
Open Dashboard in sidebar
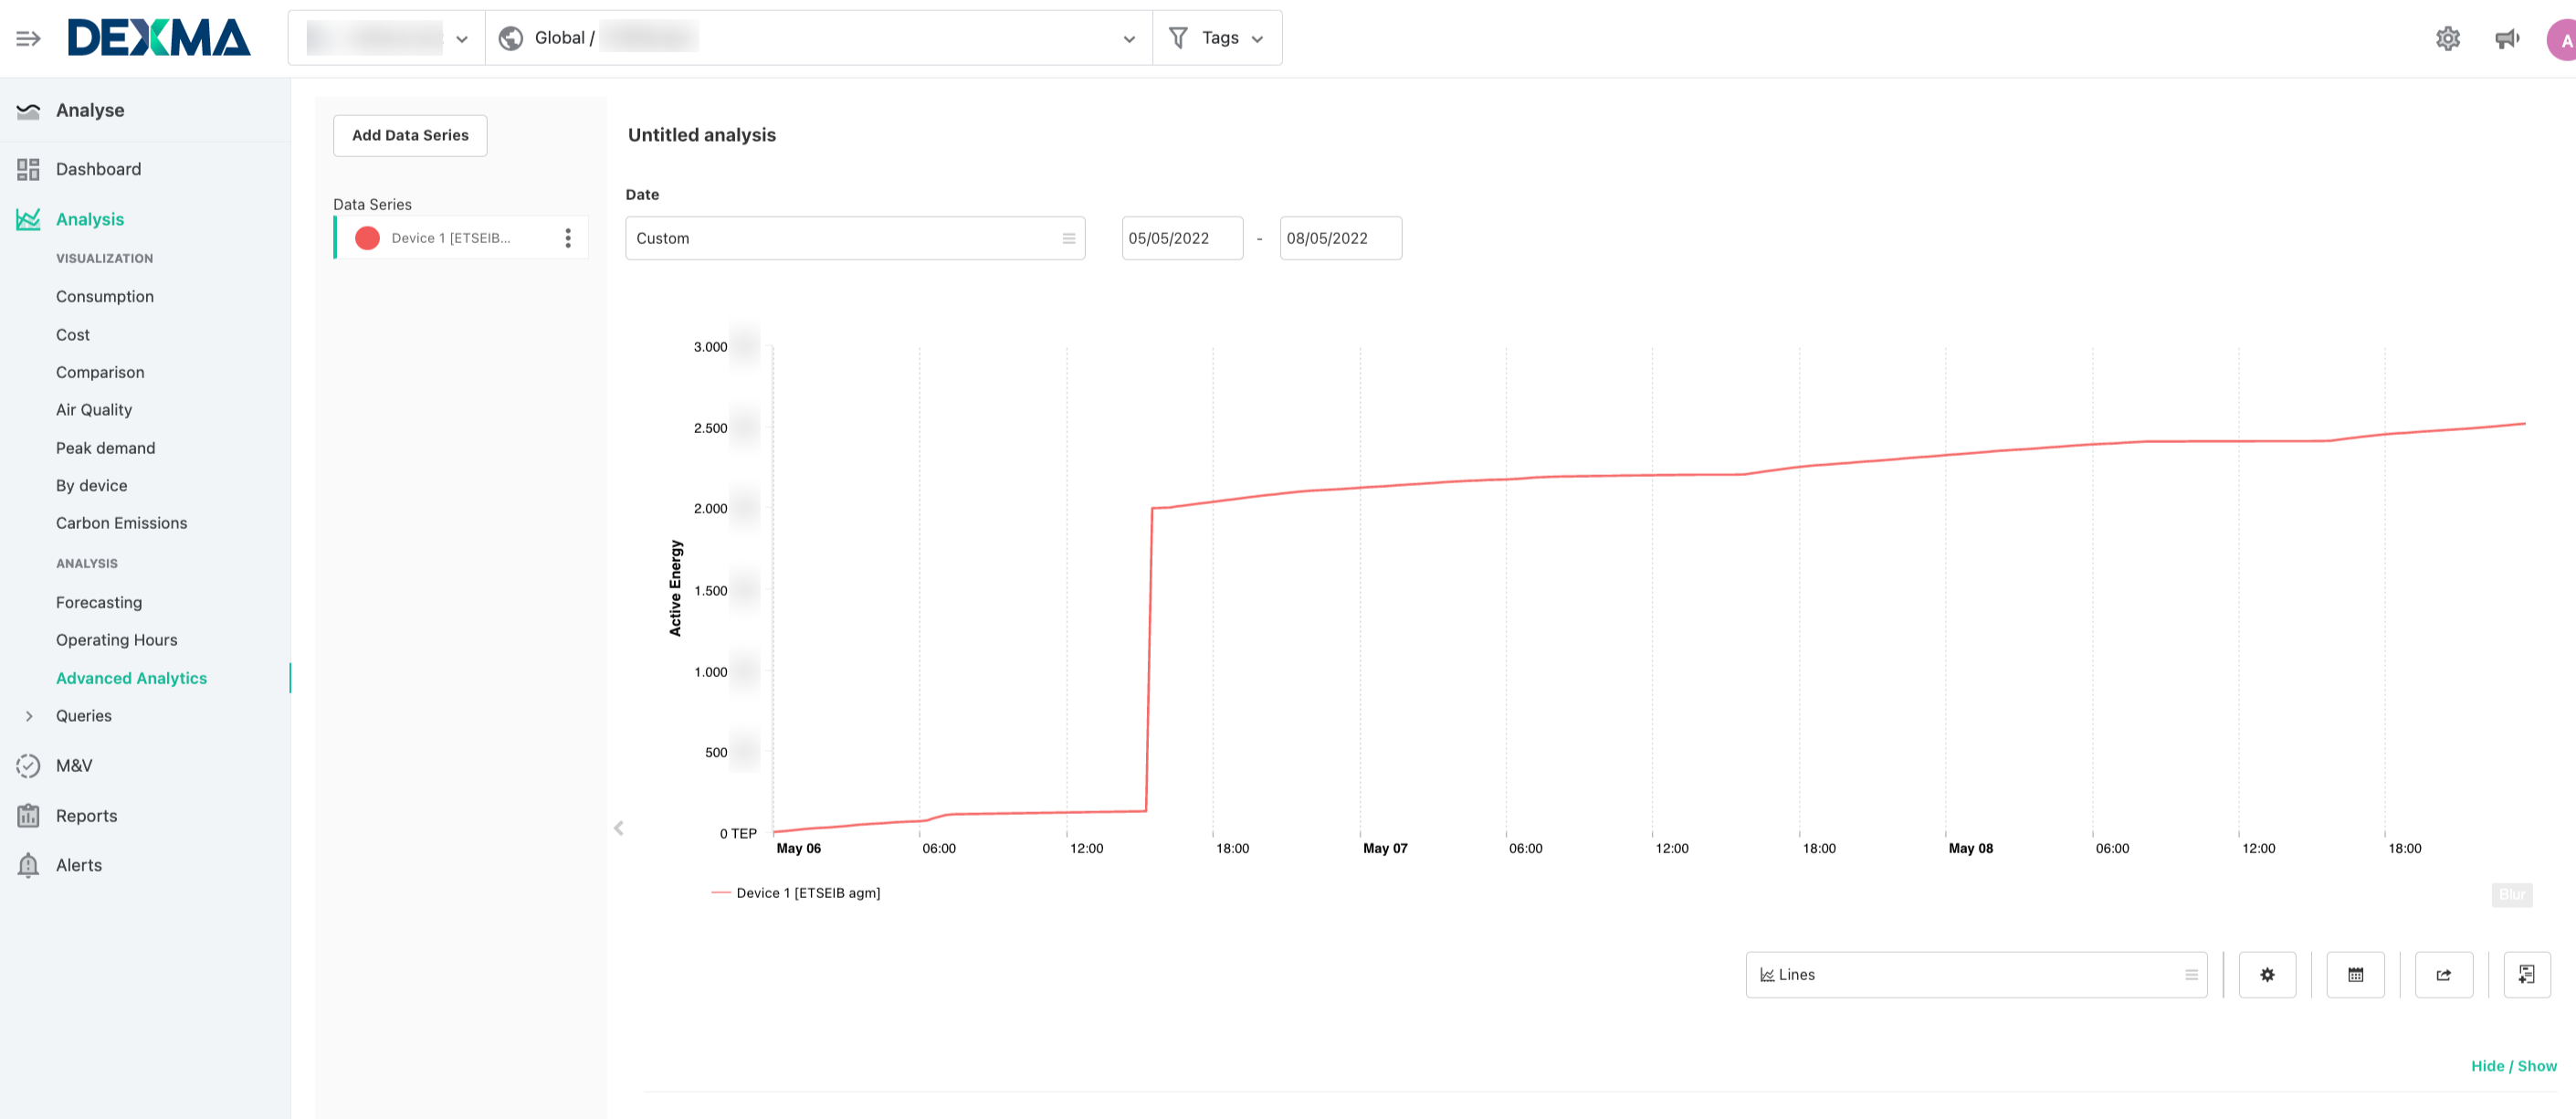click(98, 169)
